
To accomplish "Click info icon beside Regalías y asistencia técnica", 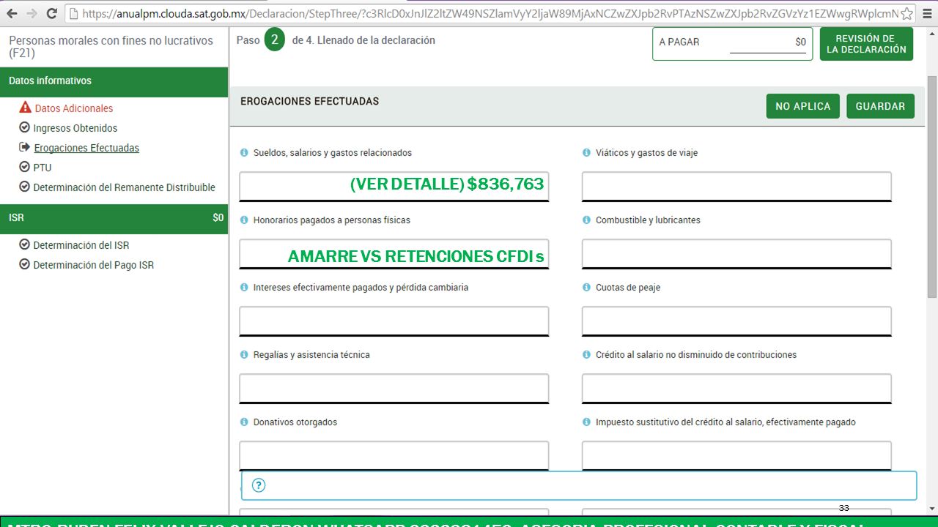I will coord(244,355).
